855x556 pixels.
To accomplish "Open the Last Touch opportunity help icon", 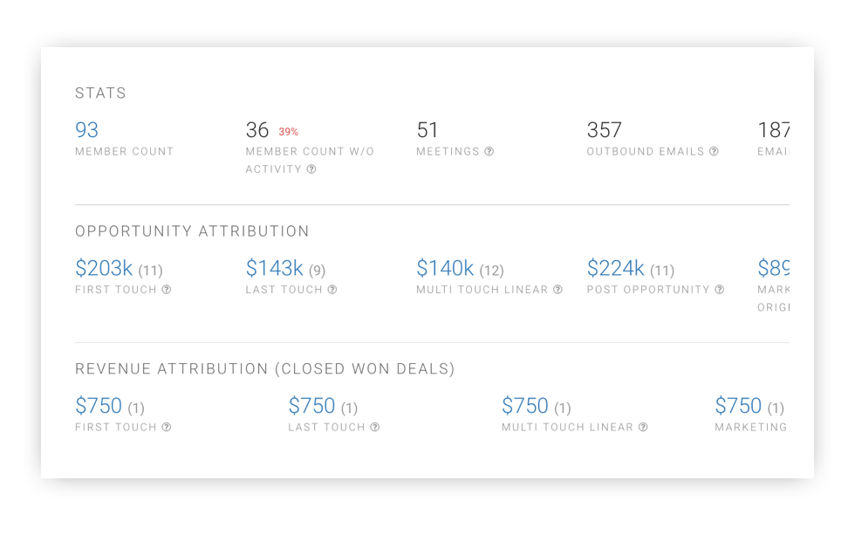I will click(332, 289).
